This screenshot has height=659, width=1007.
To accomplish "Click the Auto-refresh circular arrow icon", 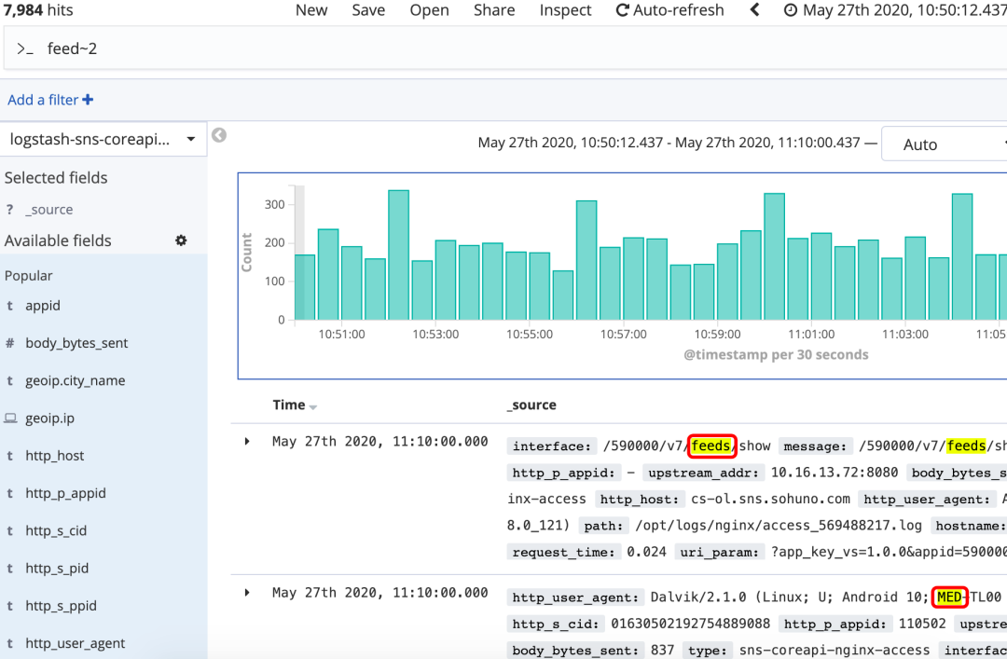I will pyautogui.click(x=622, y=10).
